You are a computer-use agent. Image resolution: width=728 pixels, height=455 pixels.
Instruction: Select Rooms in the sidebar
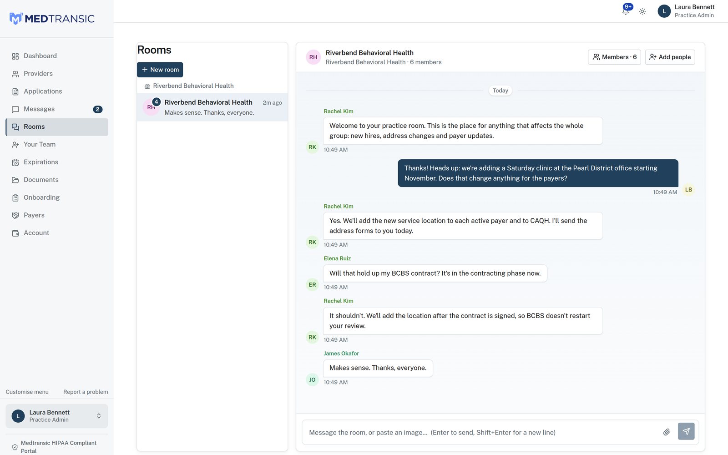pos(57,127)
